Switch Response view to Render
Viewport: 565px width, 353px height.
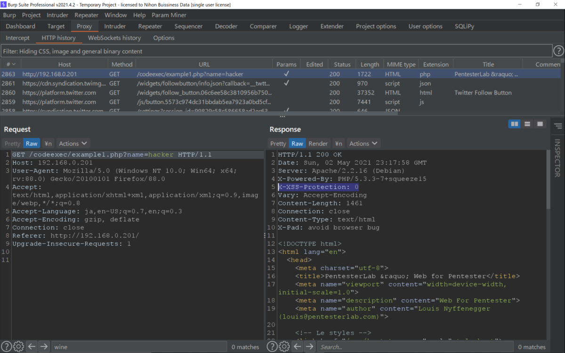[x=318, y=144]
